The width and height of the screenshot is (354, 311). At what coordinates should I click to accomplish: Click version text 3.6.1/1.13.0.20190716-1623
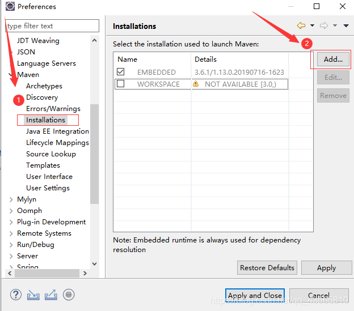(239, 73)
